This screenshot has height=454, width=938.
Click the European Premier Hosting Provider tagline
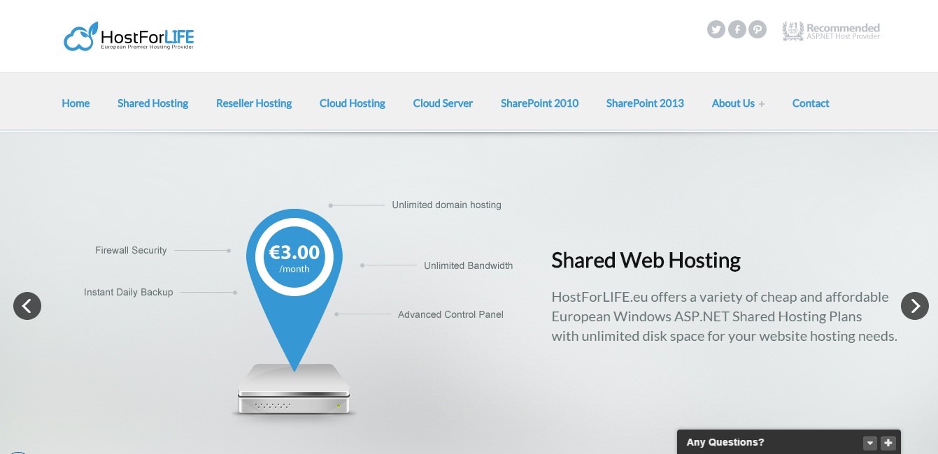click(147, 47)
